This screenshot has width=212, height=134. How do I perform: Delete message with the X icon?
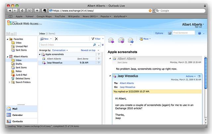pyautogui.click(x=56, y=39)
